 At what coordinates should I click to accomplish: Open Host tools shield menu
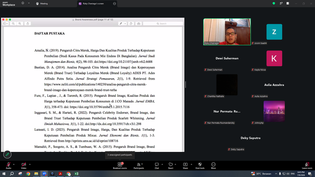click(200, 166)
